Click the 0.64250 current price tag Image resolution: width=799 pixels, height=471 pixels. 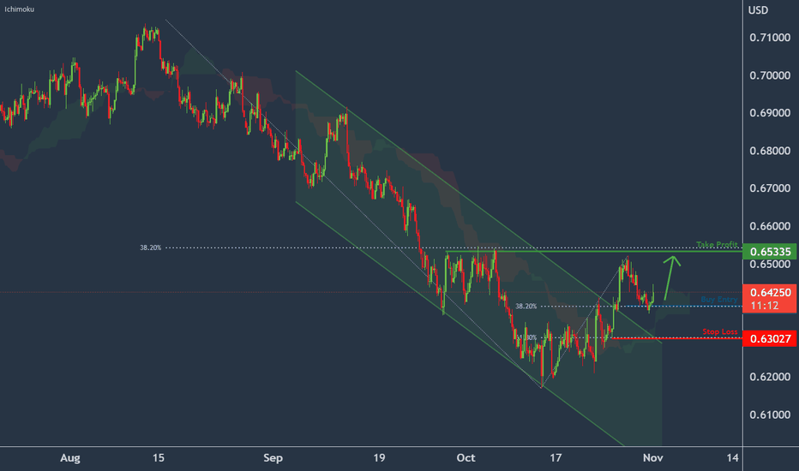pyautogui.click(x=770, y=292)
